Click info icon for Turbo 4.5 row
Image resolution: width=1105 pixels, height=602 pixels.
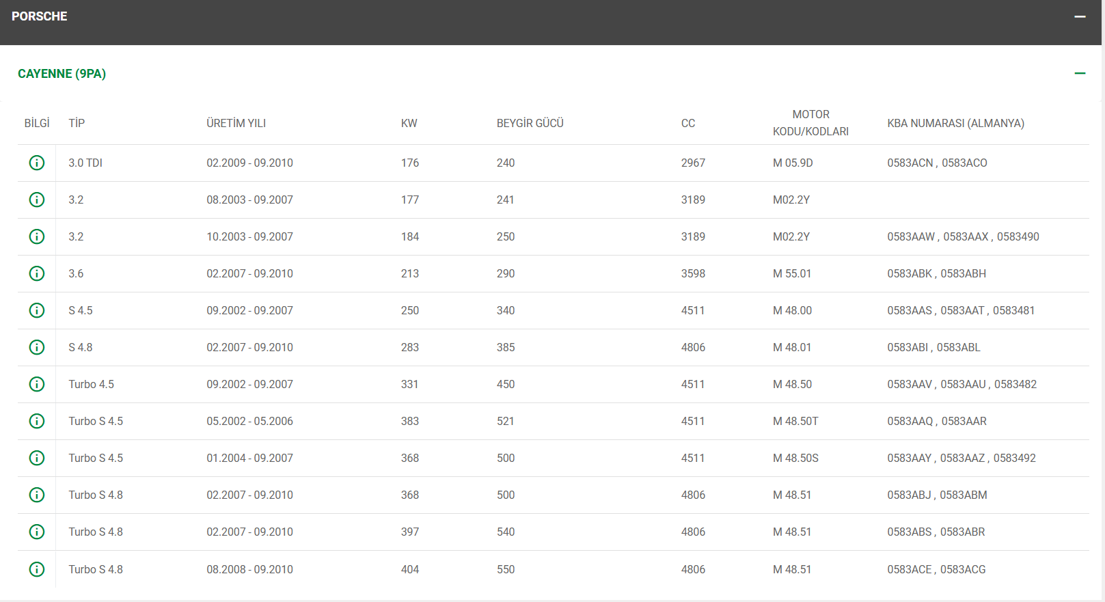tap(37, 384)
